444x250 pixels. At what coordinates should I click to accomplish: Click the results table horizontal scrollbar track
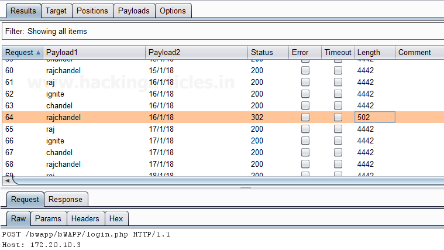[229, 180]
